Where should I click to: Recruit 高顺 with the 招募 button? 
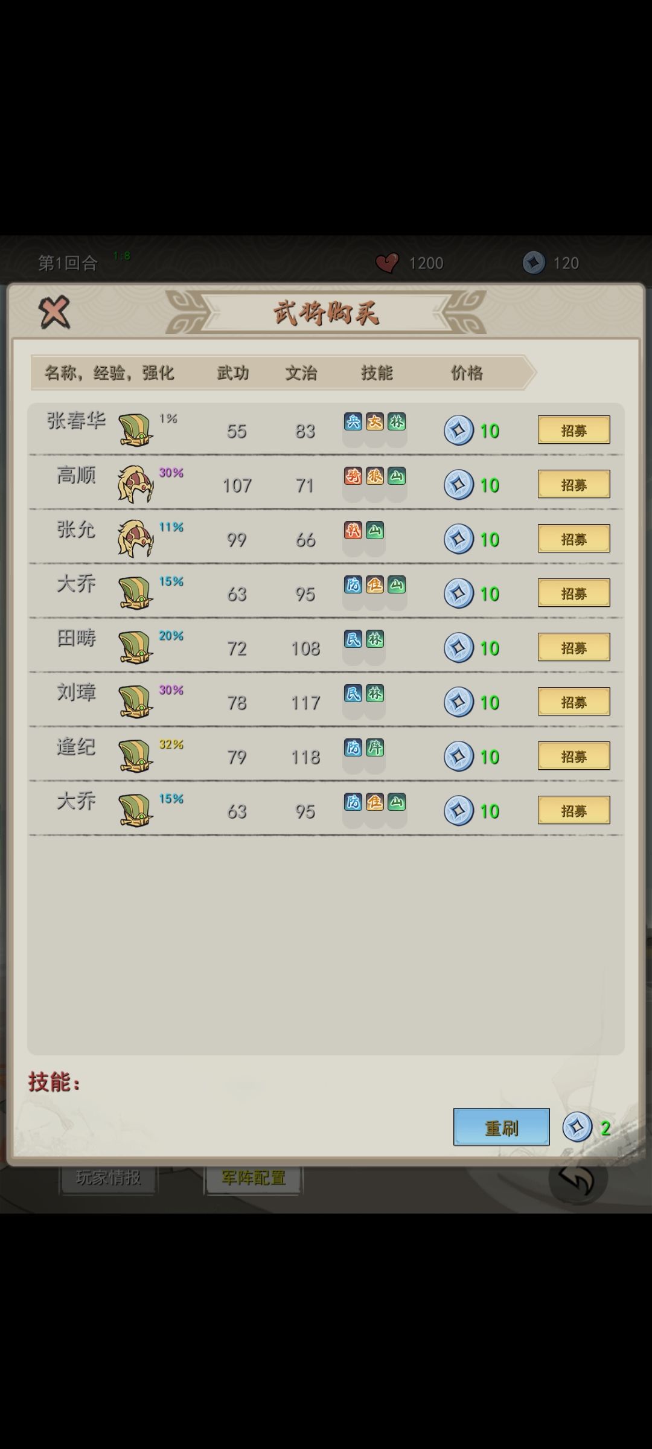pos(574,484)
